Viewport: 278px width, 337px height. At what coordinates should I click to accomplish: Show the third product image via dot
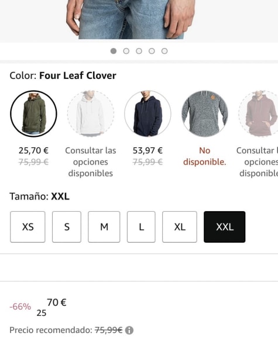point(139,51)
